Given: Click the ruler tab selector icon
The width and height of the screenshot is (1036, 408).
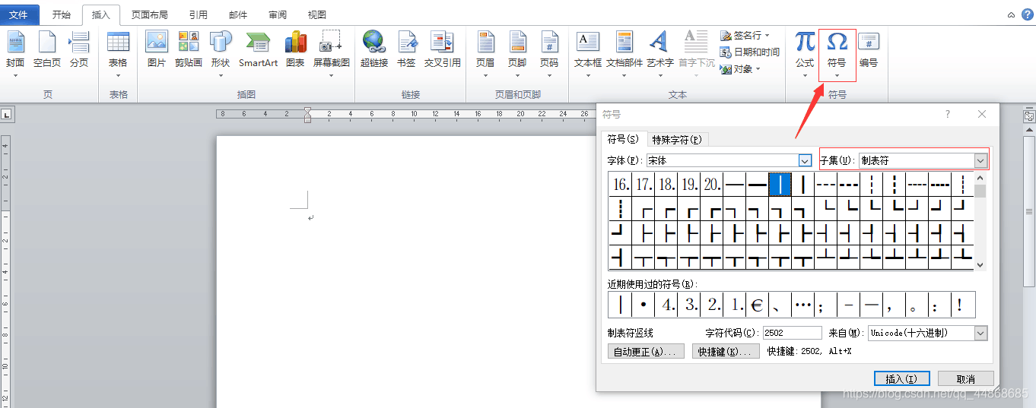Looking at the screenshot, I should coord(6,114).
